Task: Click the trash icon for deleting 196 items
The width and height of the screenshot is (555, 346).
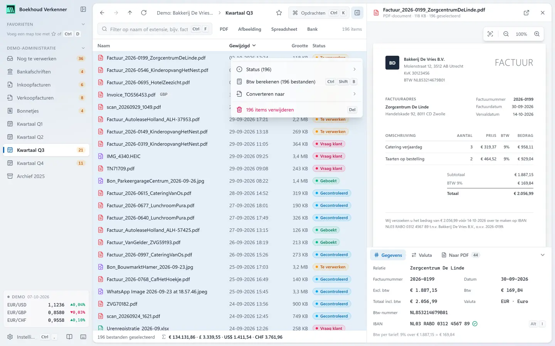Action: (x=239, y=110)
